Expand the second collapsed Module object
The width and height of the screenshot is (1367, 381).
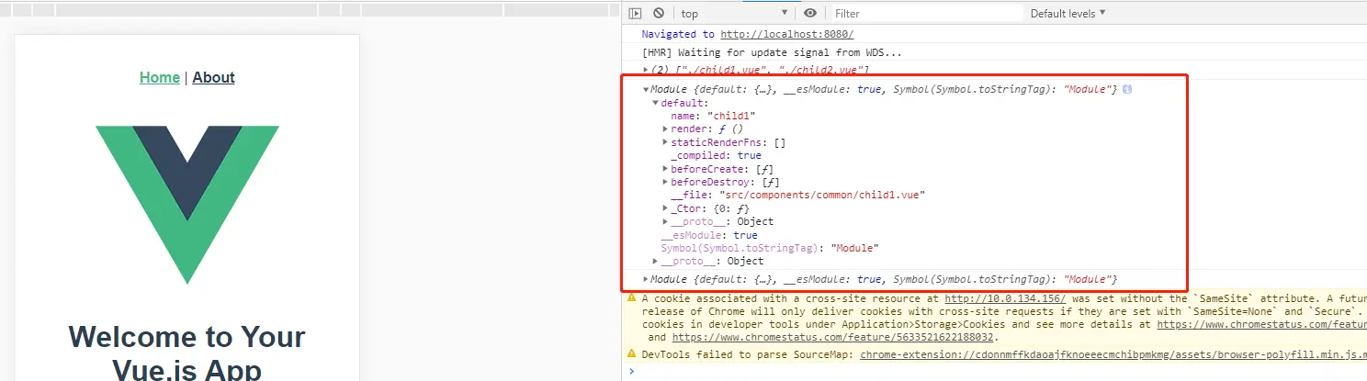tap(646, 279)
